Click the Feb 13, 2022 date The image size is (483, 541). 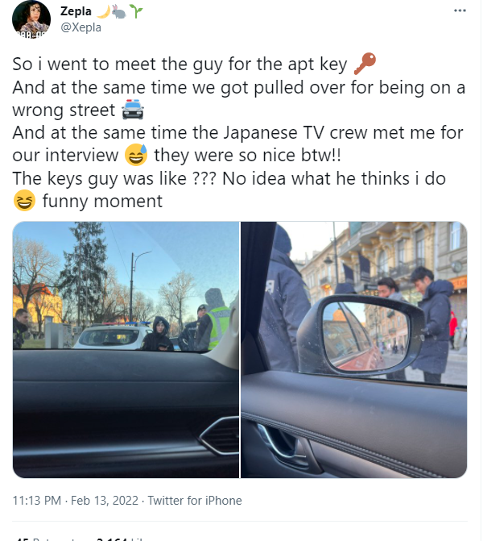[x=105, y=501]
